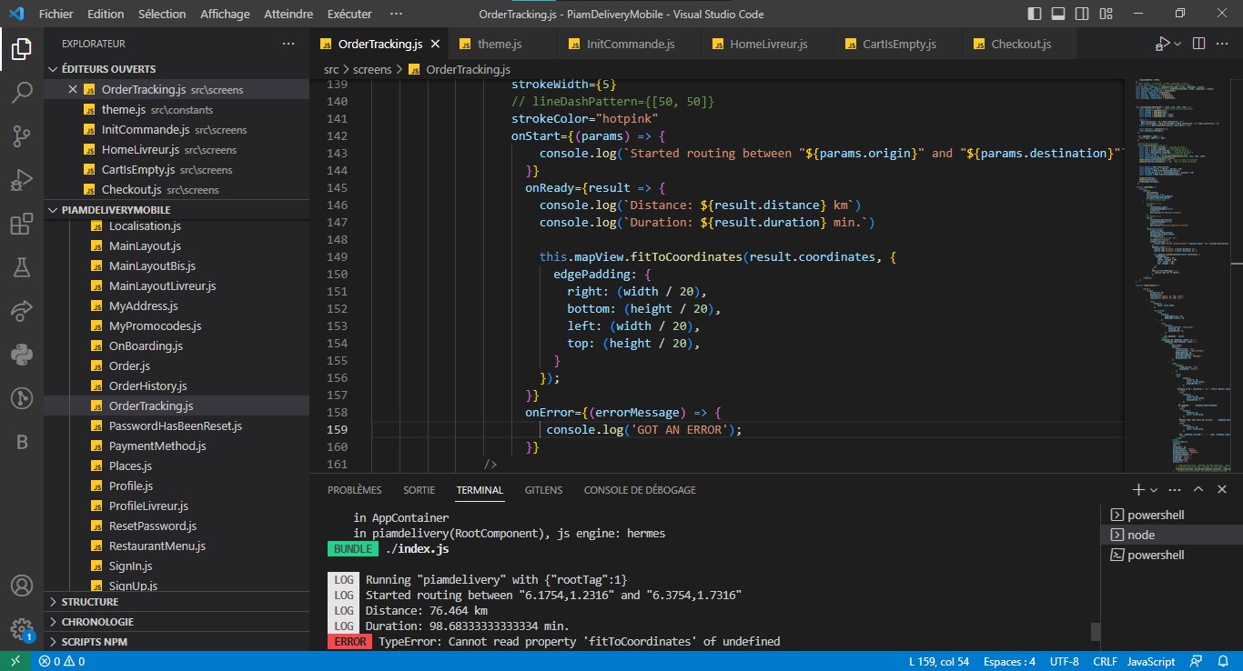Switch to the CONSOLE DE DÉBOGAGE tab

coord(640,490)
